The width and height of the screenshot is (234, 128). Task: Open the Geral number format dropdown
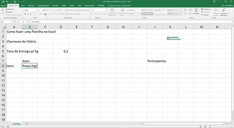97,10
